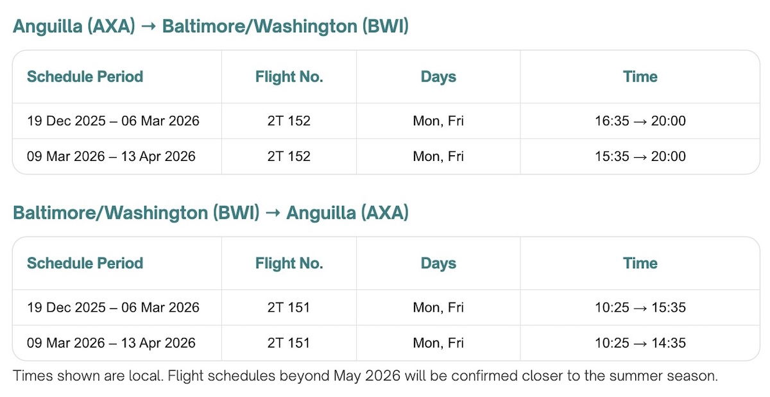The image size is (770, 397).
Task: Select the 16:35 → 20:00 time cell
Action: (640, 121)
